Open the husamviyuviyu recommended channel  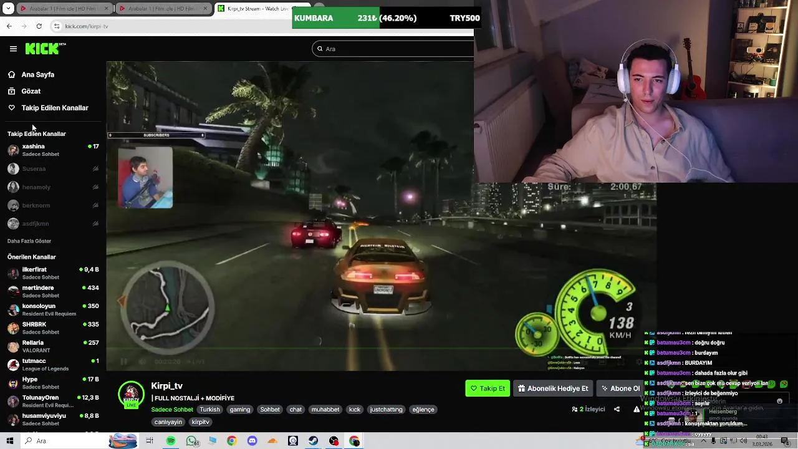click(53, 419)
